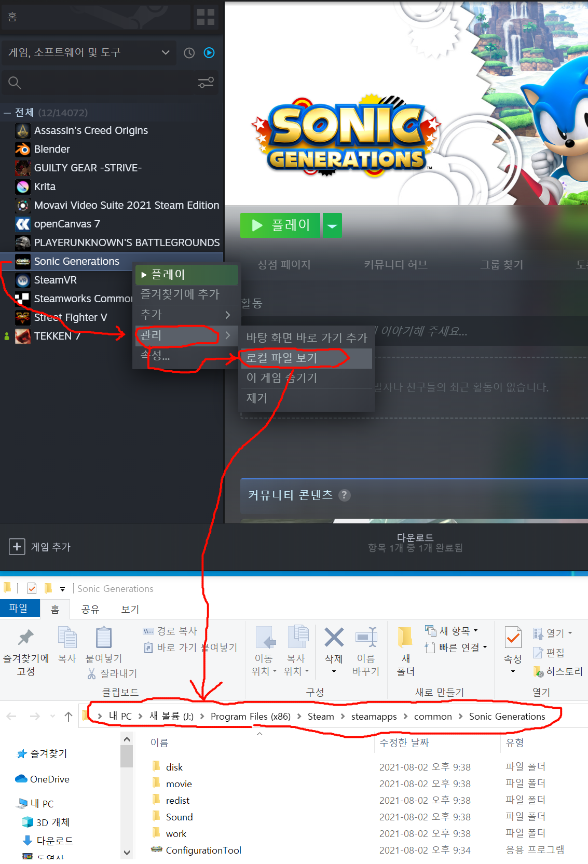Viewport: 588px width, 864px height.
Task: Click the 이름 바꾸기 icon
Action: pyautogui.click(x=366, y=637)
